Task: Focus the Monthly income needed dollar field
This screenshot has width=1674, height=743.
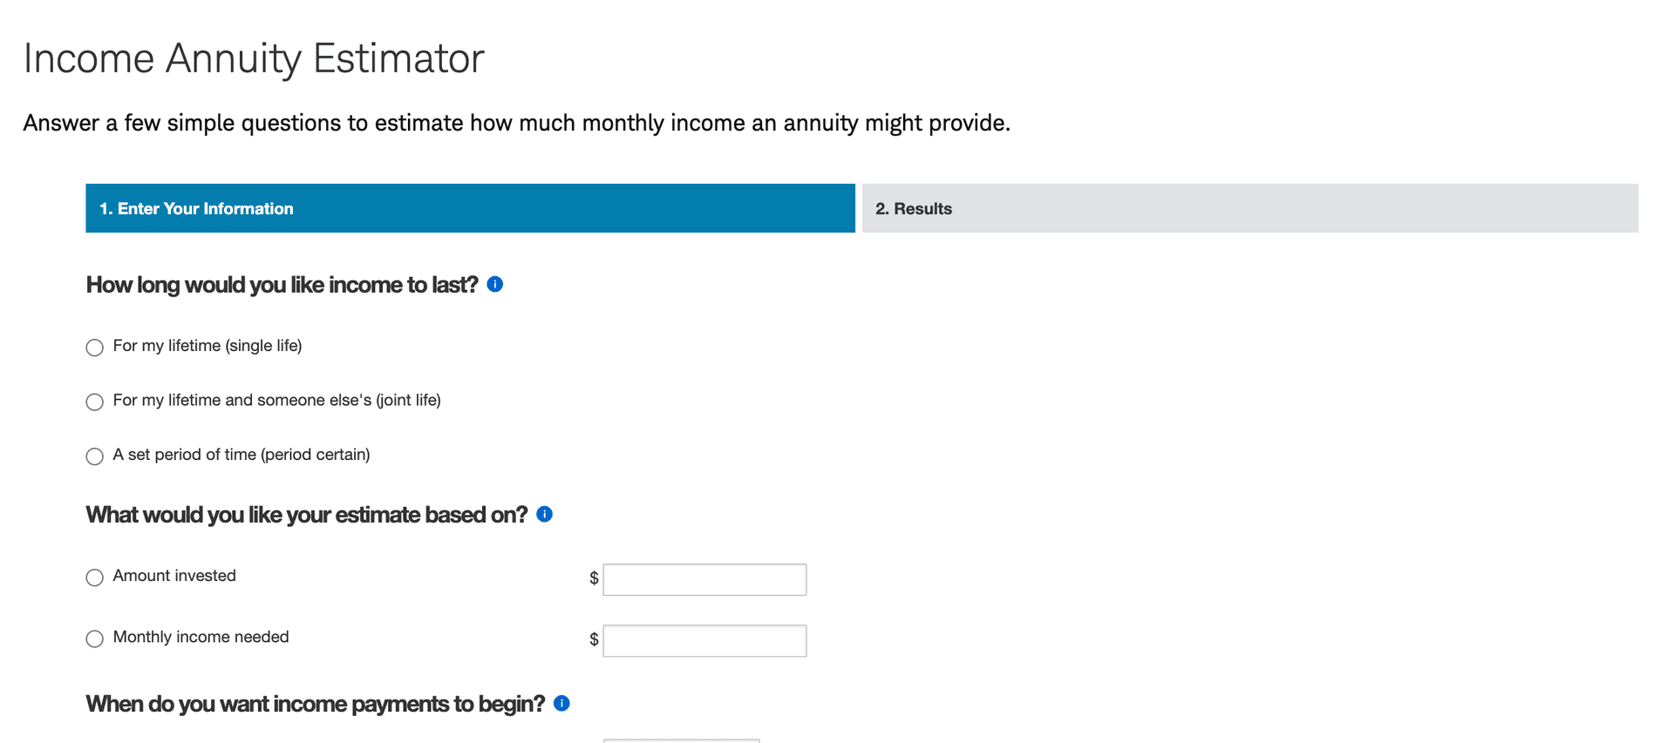Action: 704,641
